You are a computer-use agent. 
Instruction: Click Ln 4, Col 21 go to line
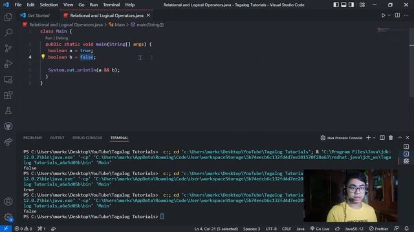pyautogui.click(x=216, y=229)
